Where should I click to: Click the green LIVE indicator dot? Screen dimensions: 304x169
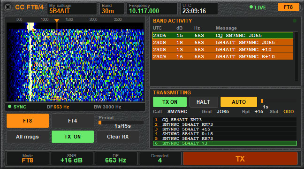click(251, 7)
